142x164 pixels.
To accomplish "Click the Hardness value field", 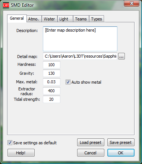I will point(51,65).
